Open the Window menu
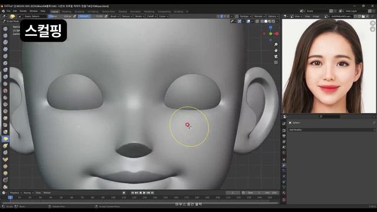 (34, 11)
